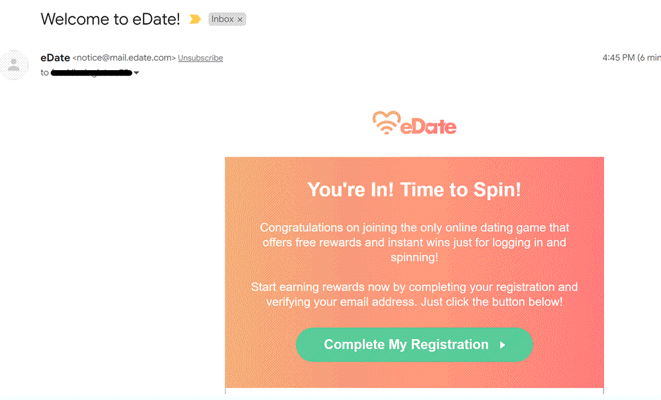Click the word Registration in the green button
This screenshot has height=400, width=661.
tap(449, 344)
